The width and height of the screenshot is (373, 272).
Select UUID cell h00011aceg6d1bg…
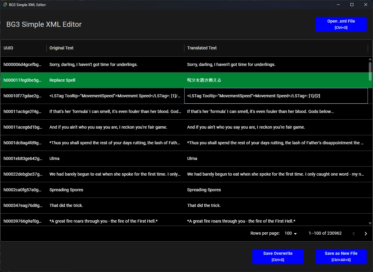pyautogui.click(x=23, y=127)
